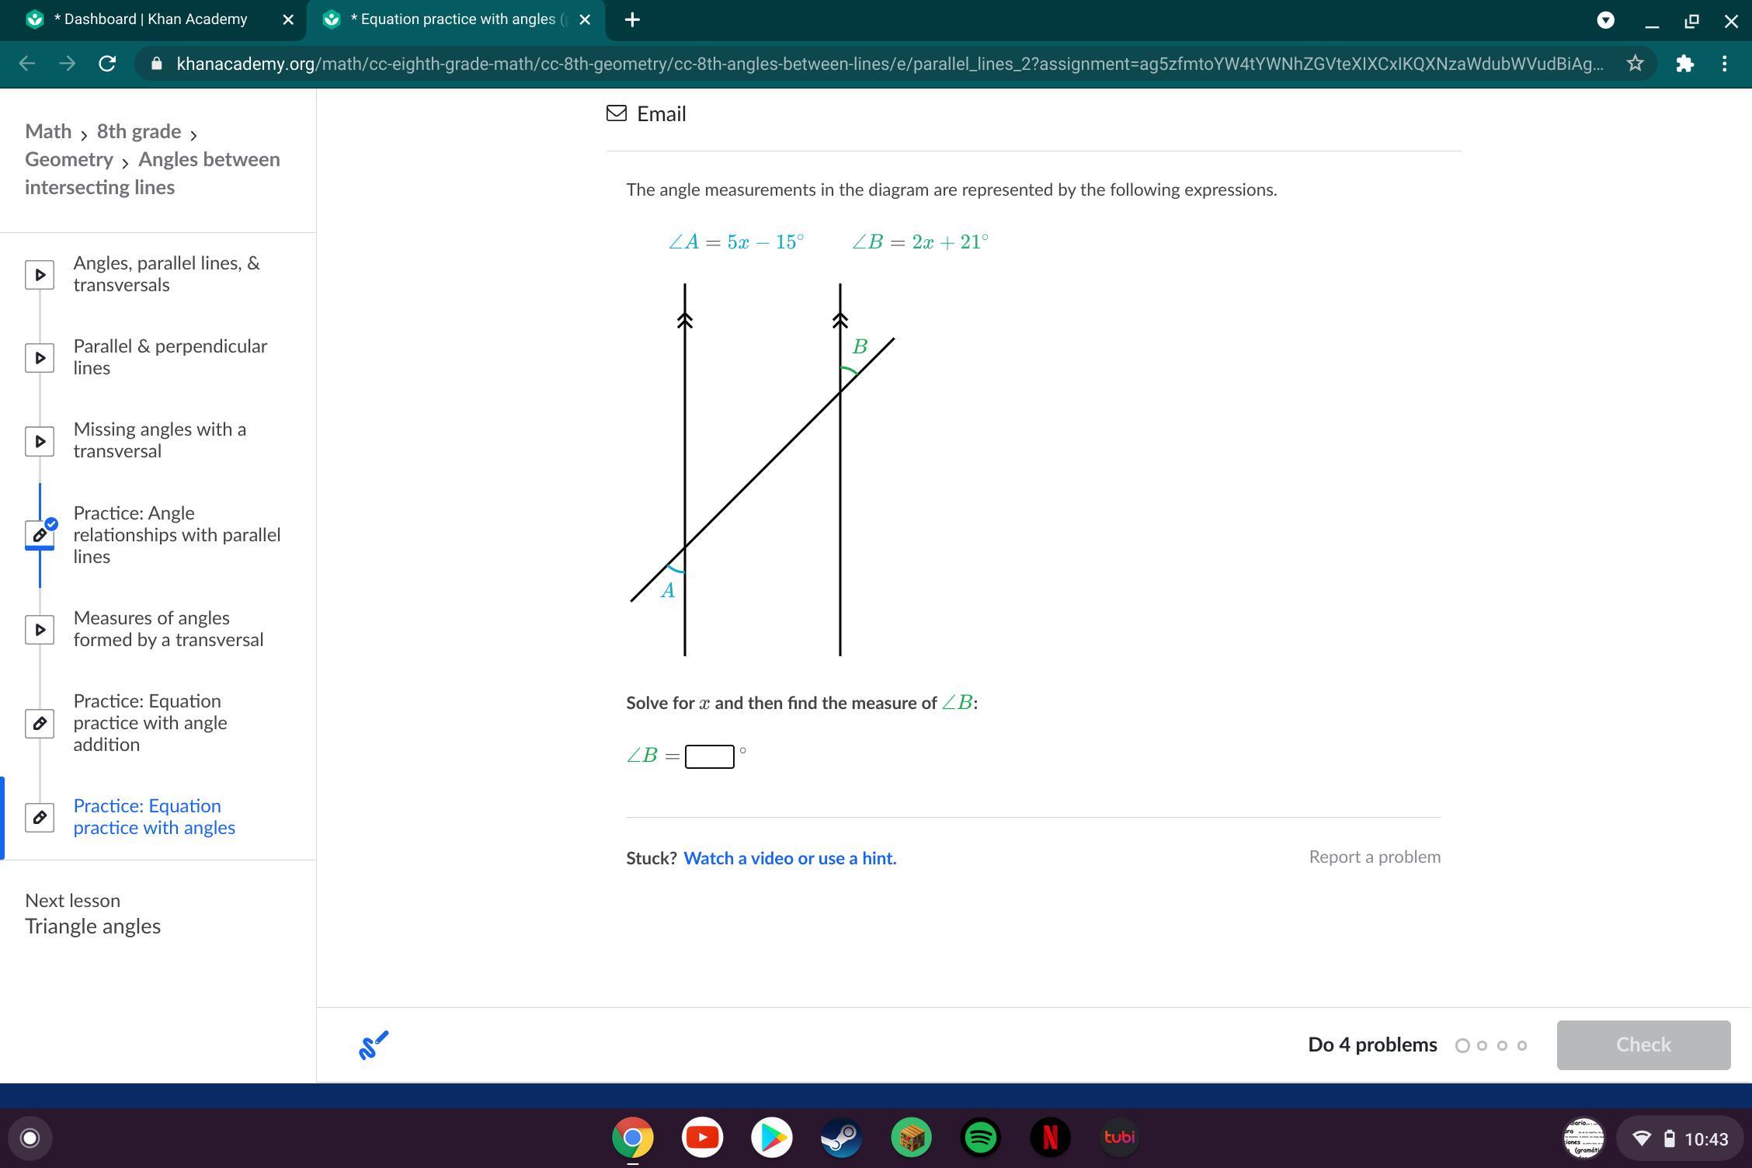Open the tab search dropdown arrow
Screen dimensions: 1752x1168
tap(1605, 20)
